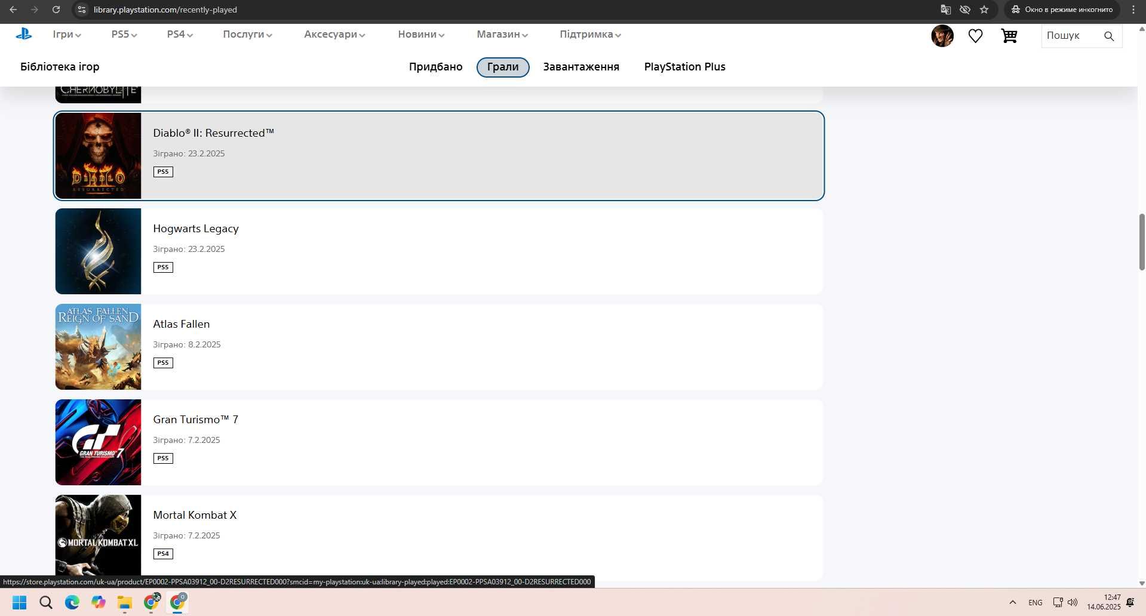Viewport: 1146px width, 616px height.
Task: Click the PlayStation logo icon
Action: [x=24, y=34]
